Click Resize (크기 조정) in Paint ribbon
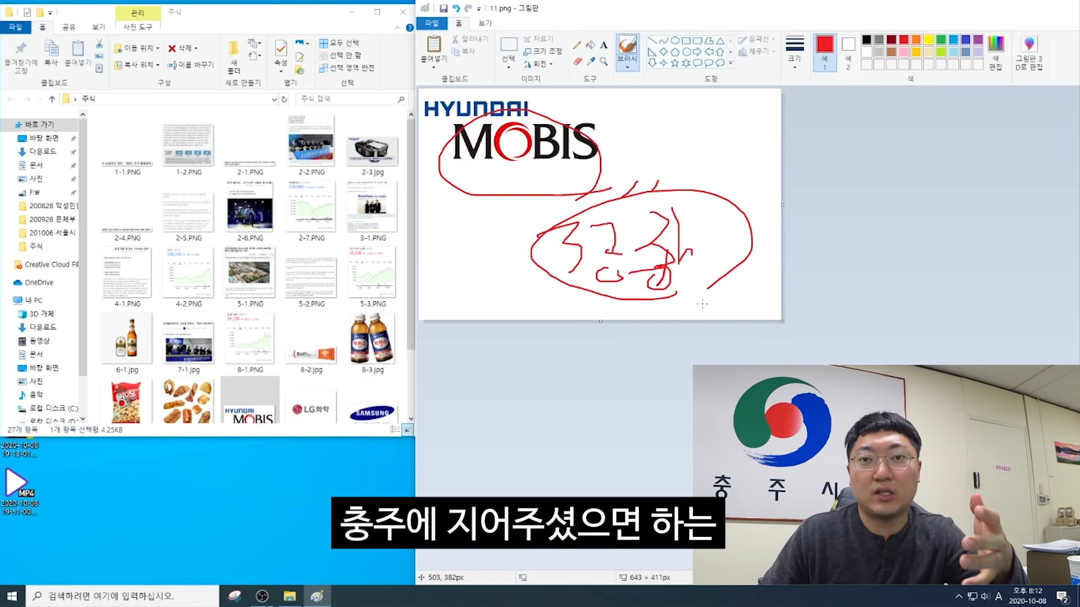The width and height of the screenshot is (1080, 607). [x=543, y=51]
